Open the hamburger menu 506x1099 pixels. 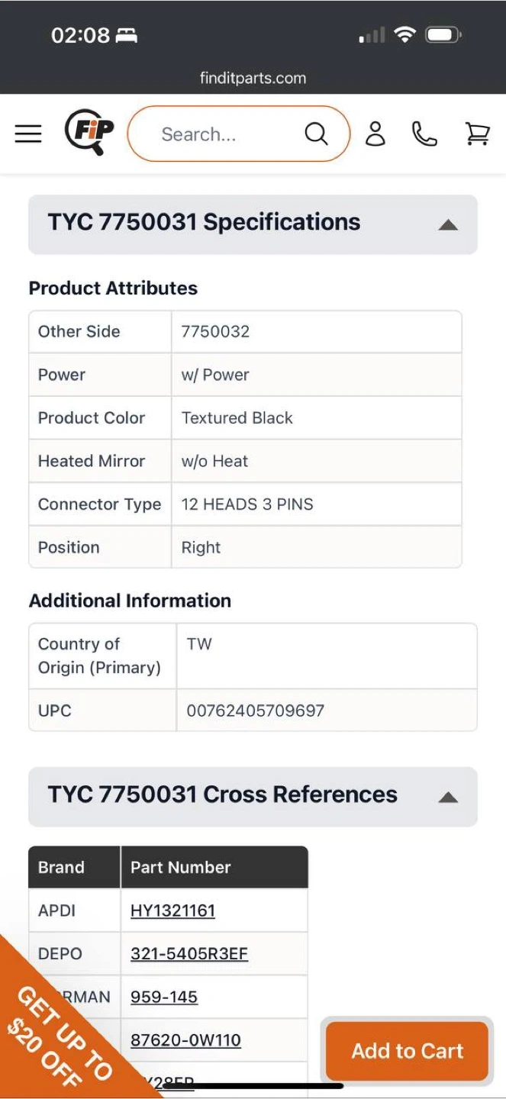(28, 134)
